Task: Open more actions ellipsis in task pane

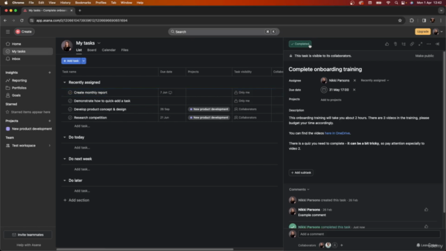Action: [429, 44]
